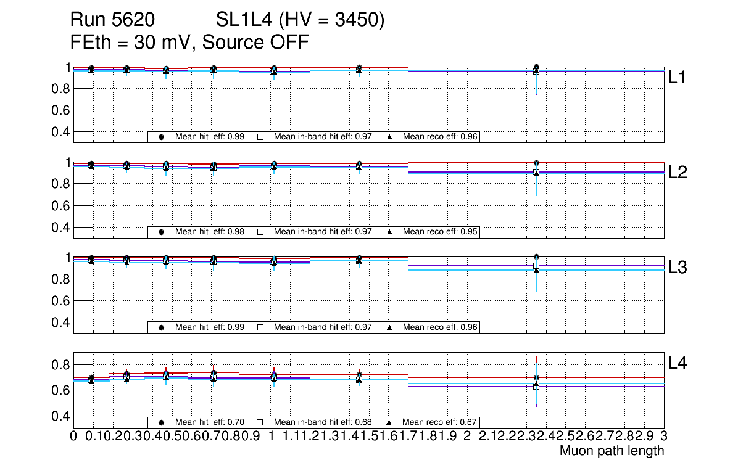Click the filled circle marker in L1 legend

click(161, 137)
